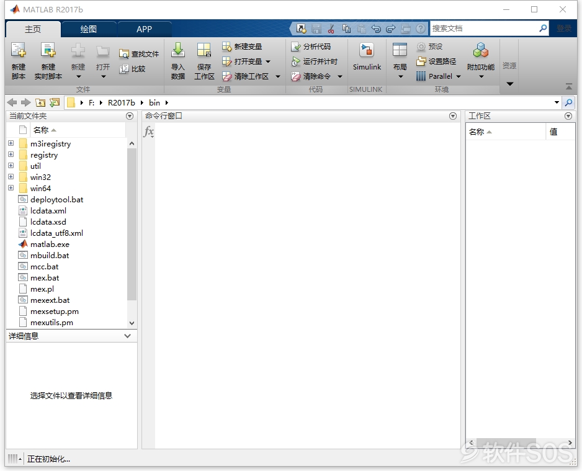This screenshot has width=582, height=471.
Task: Open Preferences (预设) gear icon
Action: (421, 47)
